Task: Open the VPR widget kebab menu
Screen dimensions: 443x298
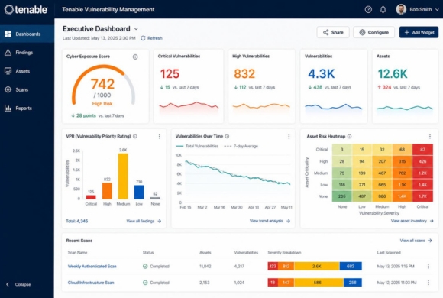Action: point(160,136)
